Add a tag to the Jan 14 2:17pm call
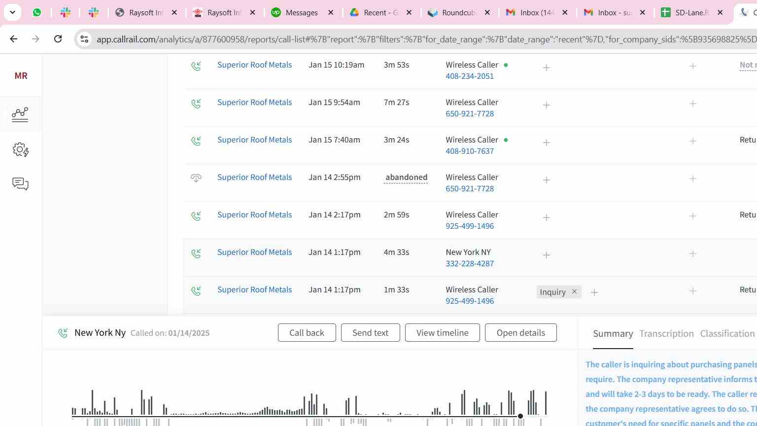 546,217
